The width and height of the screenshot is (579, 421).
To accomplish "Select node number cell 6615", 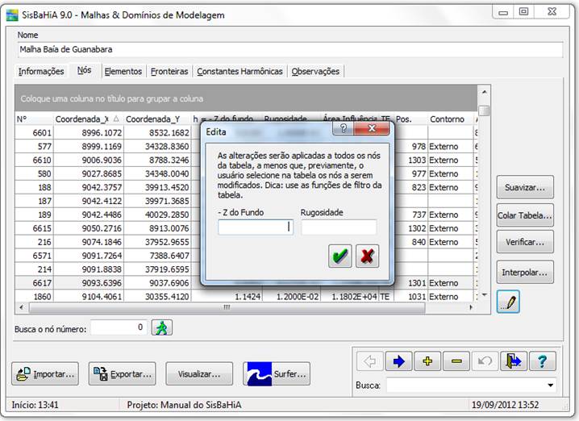I will [34, 228].
